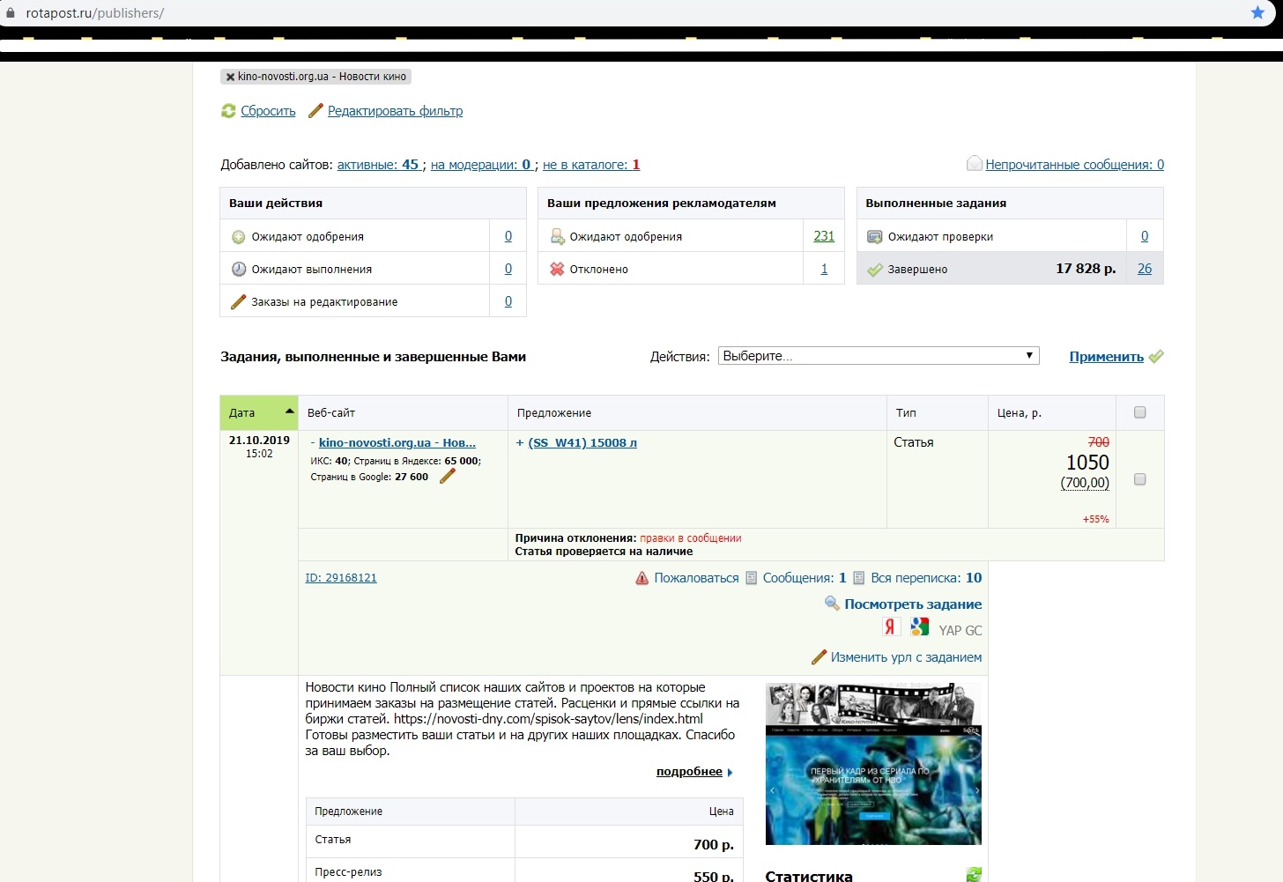Open count 0 for Ожидают выполнения
The height and width of the screenshot is (882, 1283).
point(508,269)
